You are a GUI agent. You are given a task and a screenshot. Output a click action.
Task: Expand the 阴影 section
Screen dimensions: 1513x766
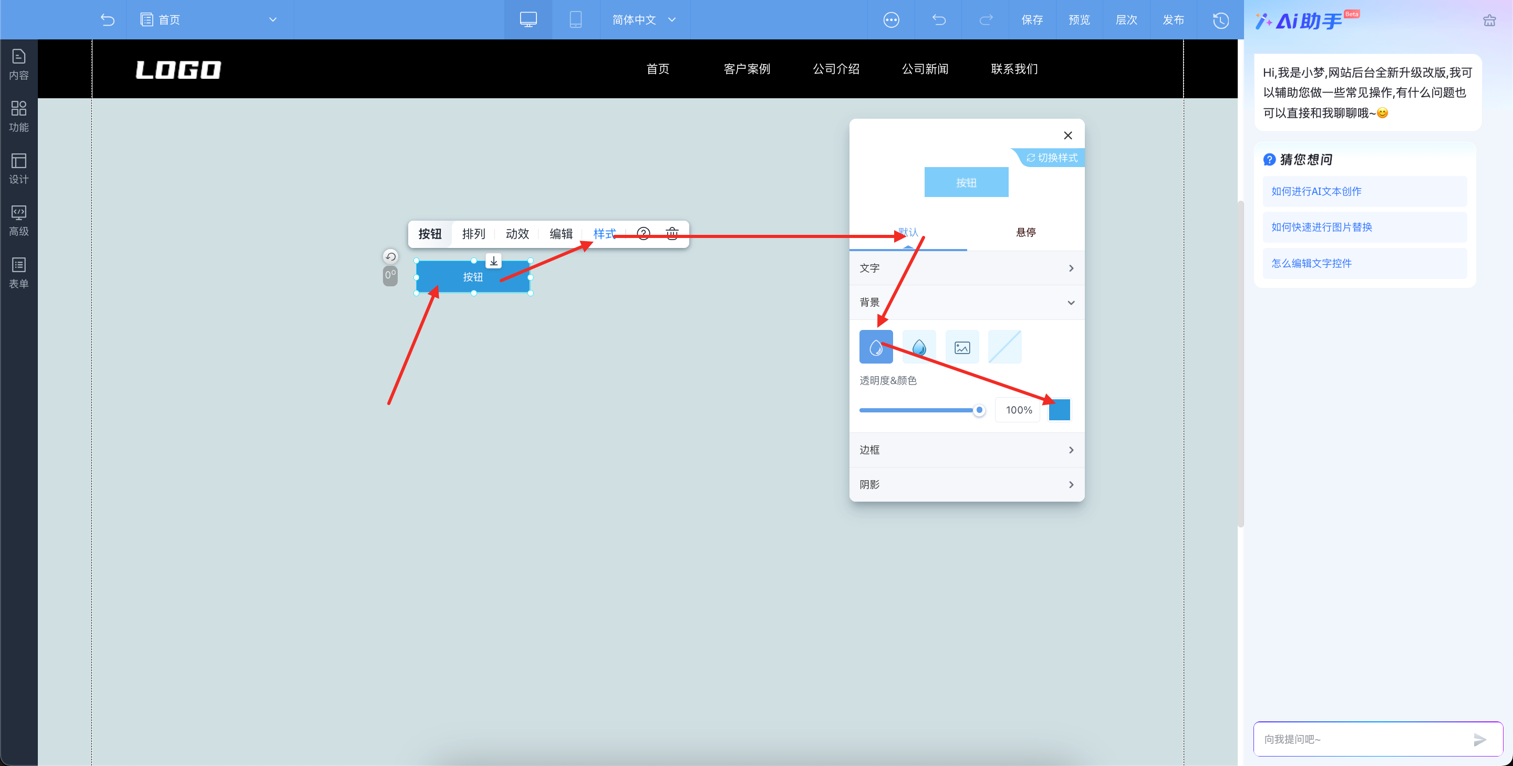tap(967, 484)
